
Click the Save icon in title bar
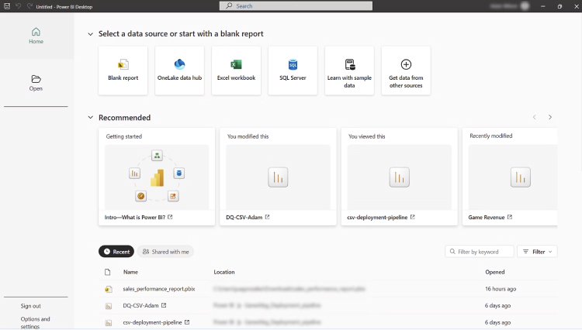tap(7, 6)
